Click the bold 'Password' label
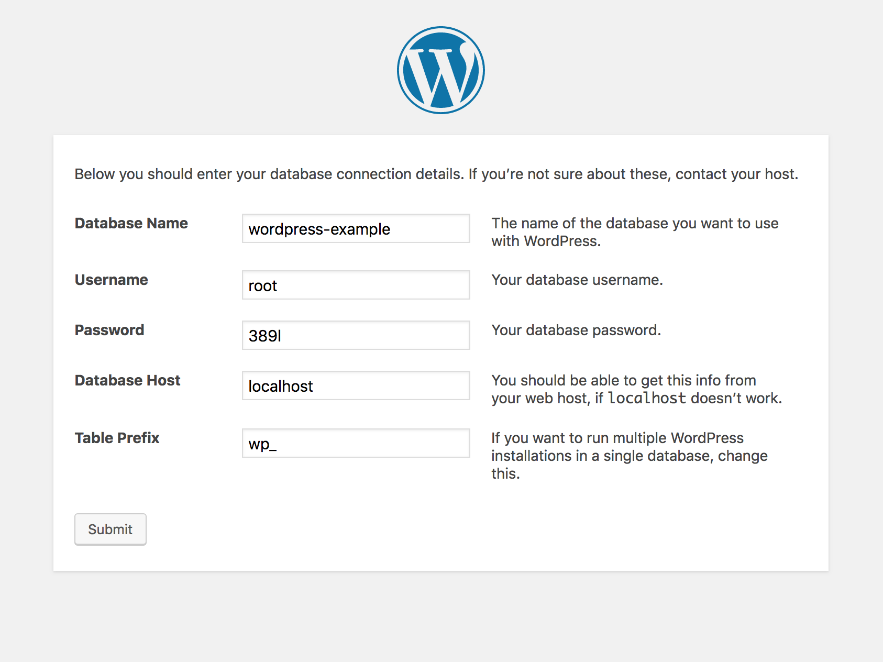This screenshot has width=883, height=662. tap(109, 330)
